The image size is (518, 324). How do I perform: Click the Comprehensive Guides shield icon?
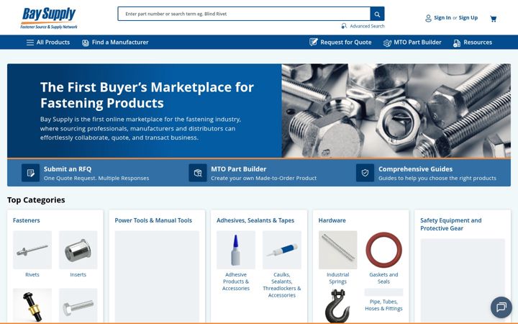click(365, 173)
